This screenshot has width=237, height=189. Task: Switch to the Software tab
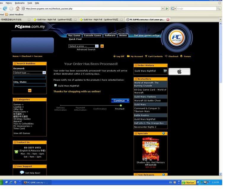[x=110, y=35]
